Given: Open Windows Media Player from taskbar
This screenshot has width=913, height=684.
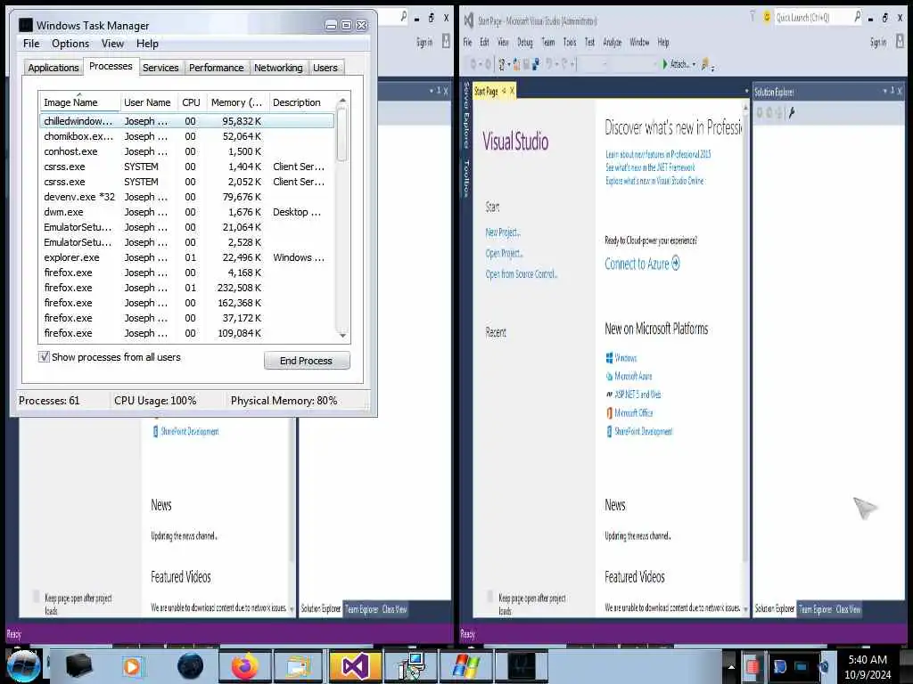Looking at the screenshot, I should [132, 666].
